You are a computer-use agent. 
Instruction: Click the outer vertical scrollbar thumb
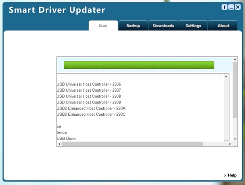235,90
